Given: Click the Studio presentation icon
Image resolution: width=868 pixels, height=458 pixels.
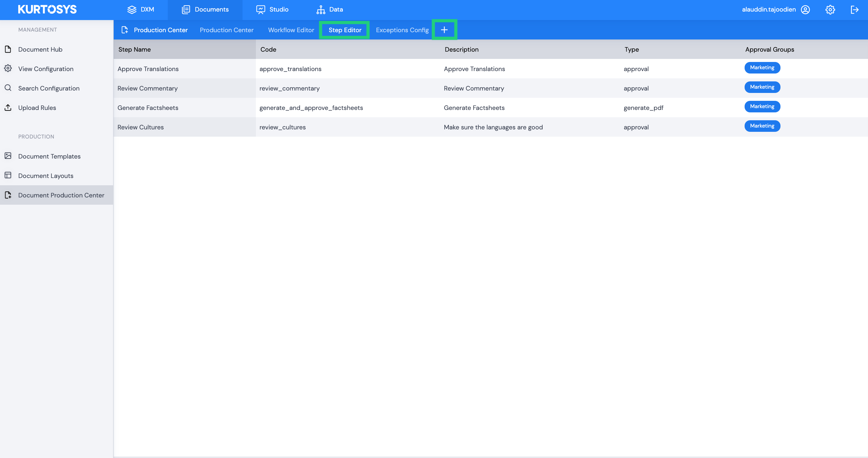Looking at the screenshot, I should (x=260, y=9).
